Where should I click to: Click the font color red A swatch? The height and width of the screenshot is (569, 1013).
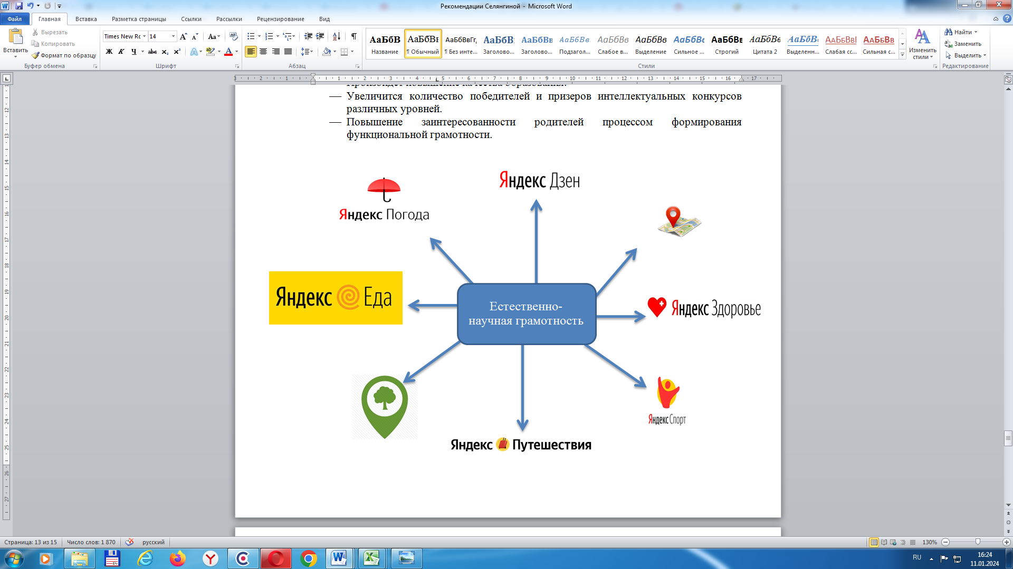228,52
